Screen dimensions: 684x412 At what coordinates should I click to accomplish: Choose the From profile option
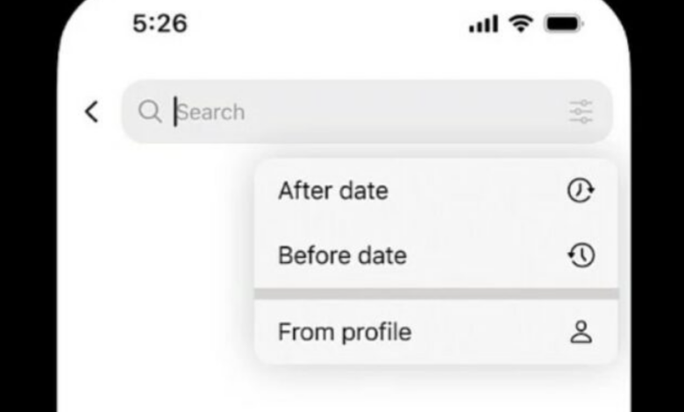tap(436, 332)
